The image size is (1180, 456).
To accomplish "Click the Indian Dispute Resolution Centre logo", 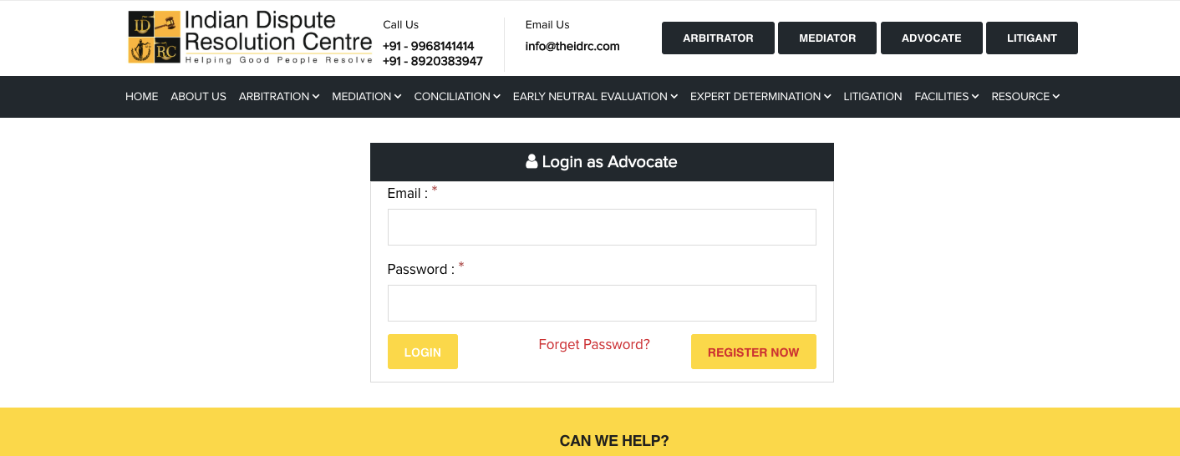I will coord(250,38).
